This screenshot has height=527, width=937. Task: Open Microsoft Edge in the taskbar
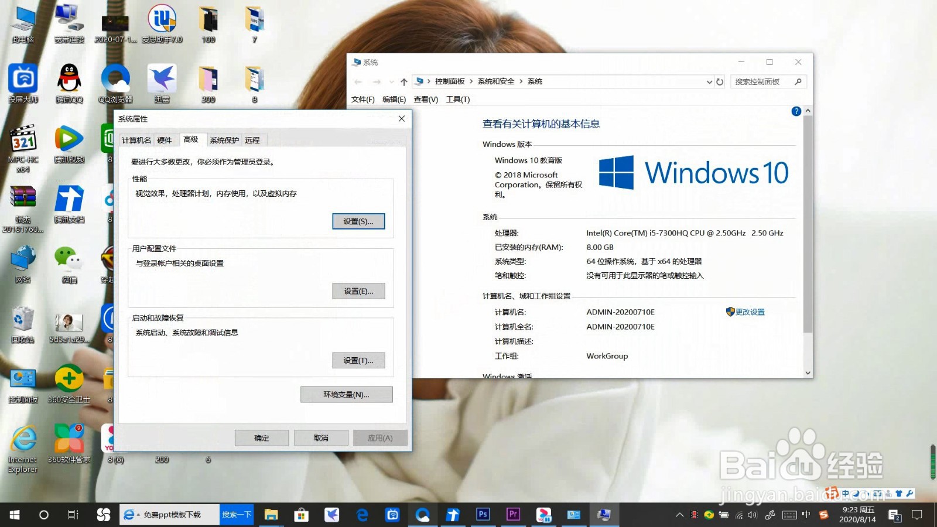pyautogui.click(x=363, y=514)
